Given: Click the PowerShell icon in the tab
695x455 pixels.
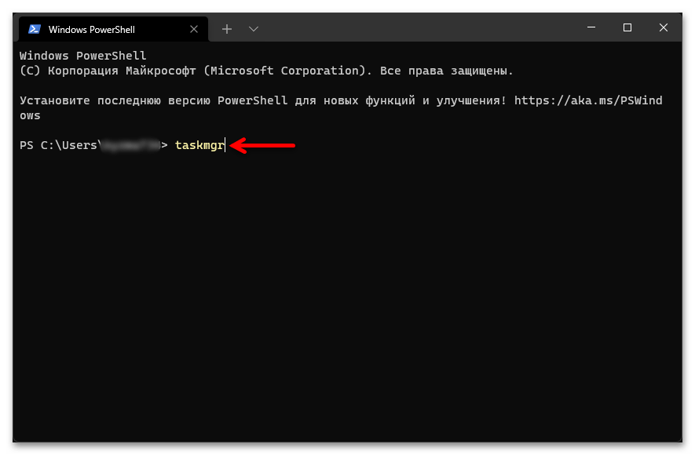Looking at the screenshot, I should click(35, 29).
